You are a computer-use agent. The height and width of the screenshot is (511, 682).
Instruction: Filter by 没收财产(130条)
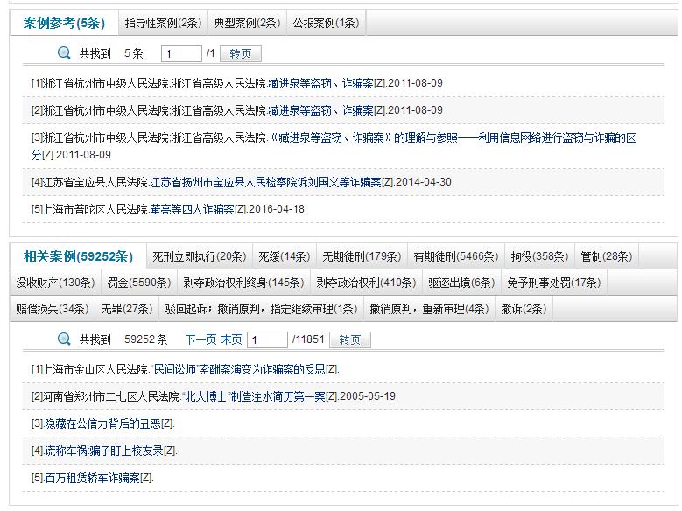pyautogui.click(x=55, y=283)
